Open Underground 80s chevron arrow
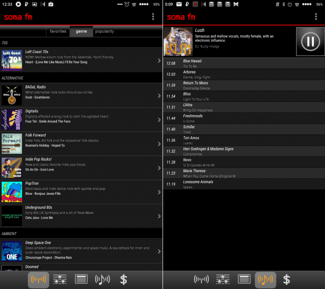The height and width of the screenshot is (289, 325). (x=159, y=216)
